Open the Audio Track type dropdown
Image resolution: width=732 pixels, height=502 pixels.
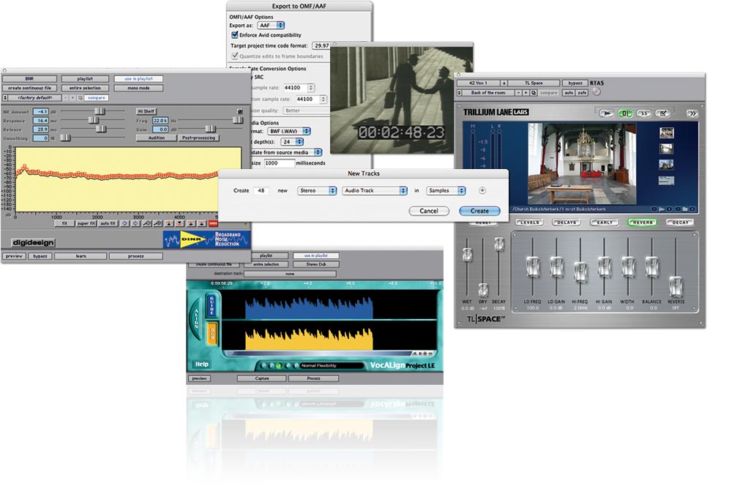374,190
